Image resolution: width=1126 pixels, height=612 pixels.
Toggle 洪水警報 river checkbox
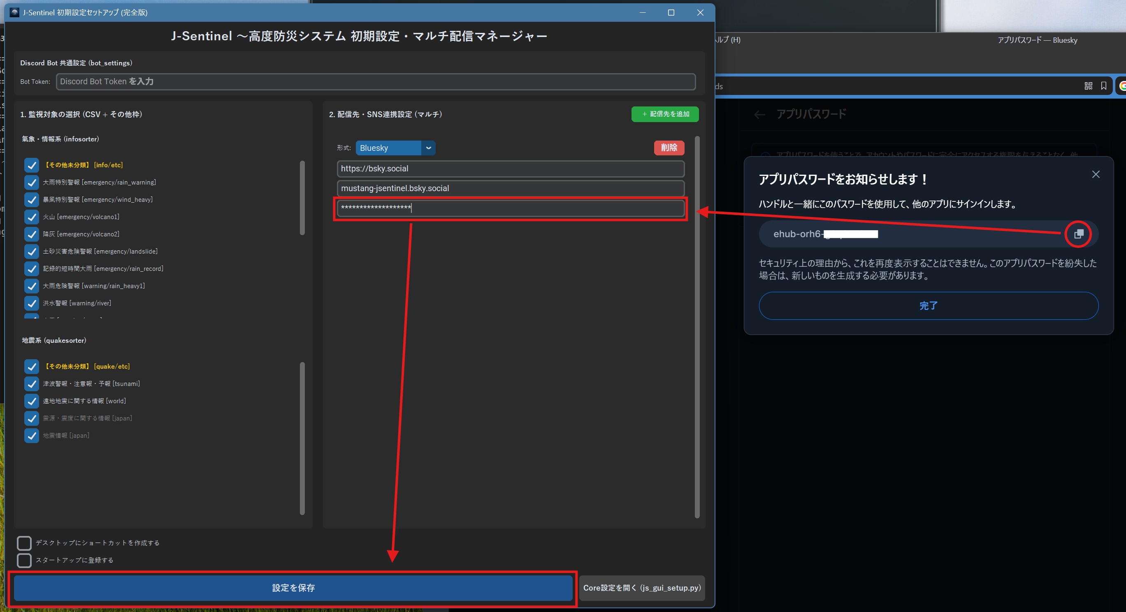pyautogui.click(x=31, y=303)
